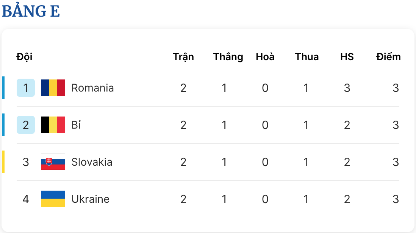
Task: Click the Ukraine flag icon
Action: [53, 199]
